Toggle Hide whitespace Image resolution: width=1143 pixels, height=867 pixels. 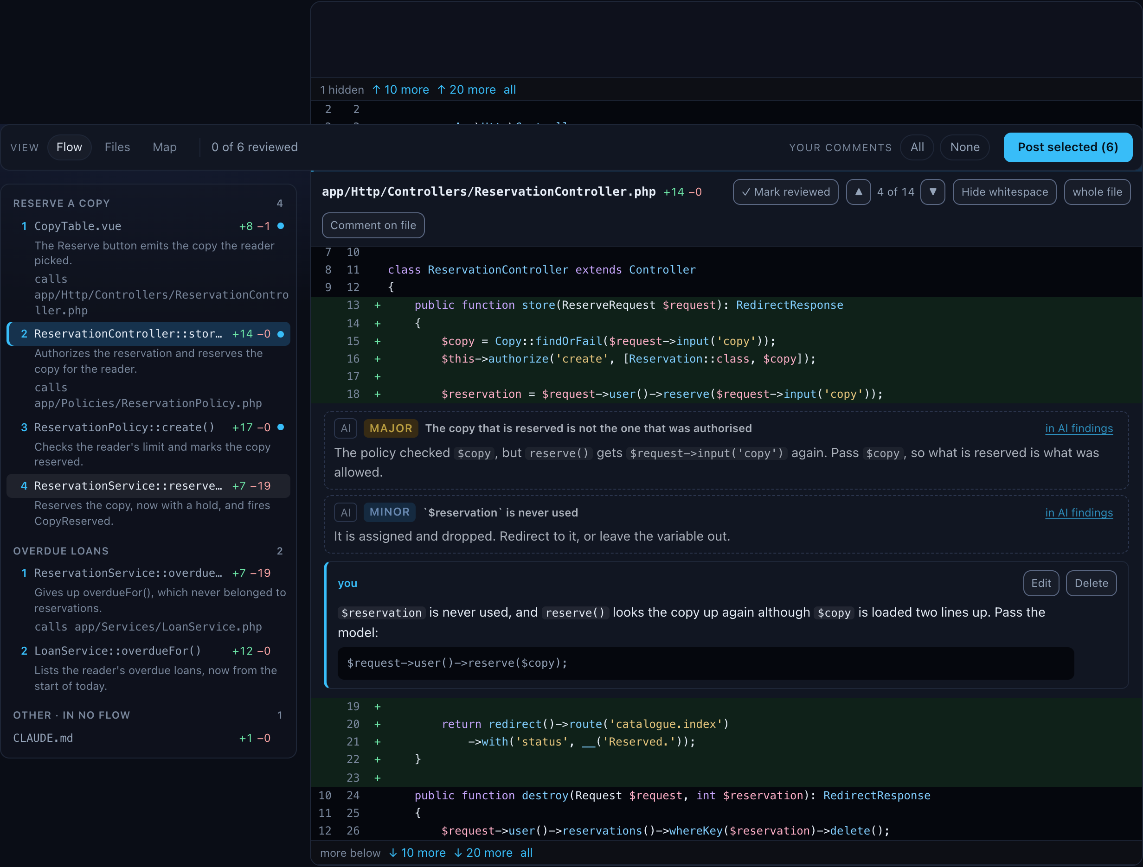pyautogui.click(x=1004, y=192)
